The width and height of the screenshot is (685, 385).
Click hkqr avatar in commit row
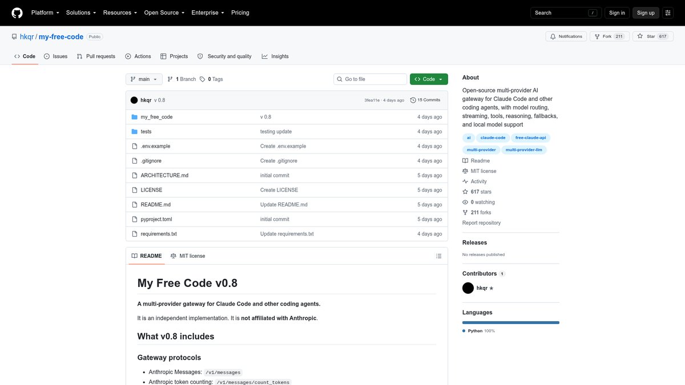[x=134, y=100]
